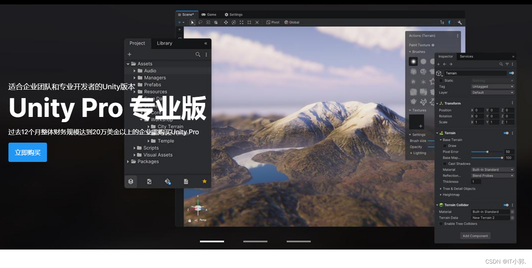Open Reflection dropdown showing Blend Probes
Image resolution: width=532 pixels, height=268 pixels.
coord(493,176)
